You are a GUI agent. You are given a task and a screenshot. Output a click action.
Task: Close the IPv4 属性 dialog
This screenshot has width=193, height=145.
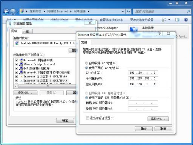pos(168,33)
